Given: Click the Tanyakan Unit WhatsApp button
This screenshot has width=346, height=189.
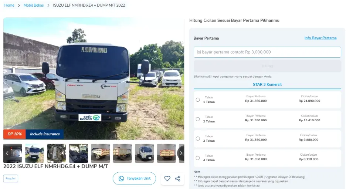Looking at the screenshot, I should pos(134,179).
